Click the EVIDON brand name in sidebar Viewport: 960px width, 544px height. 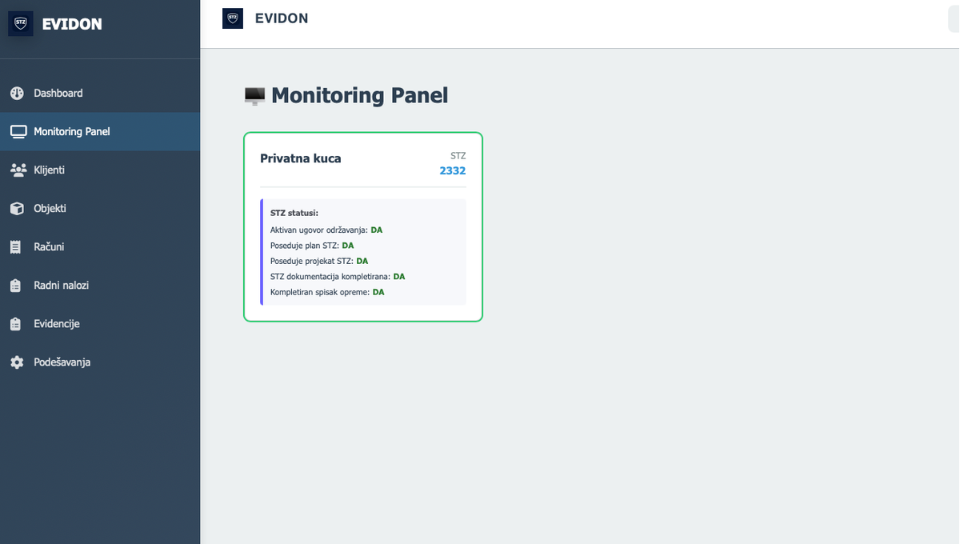coord(72,24)
